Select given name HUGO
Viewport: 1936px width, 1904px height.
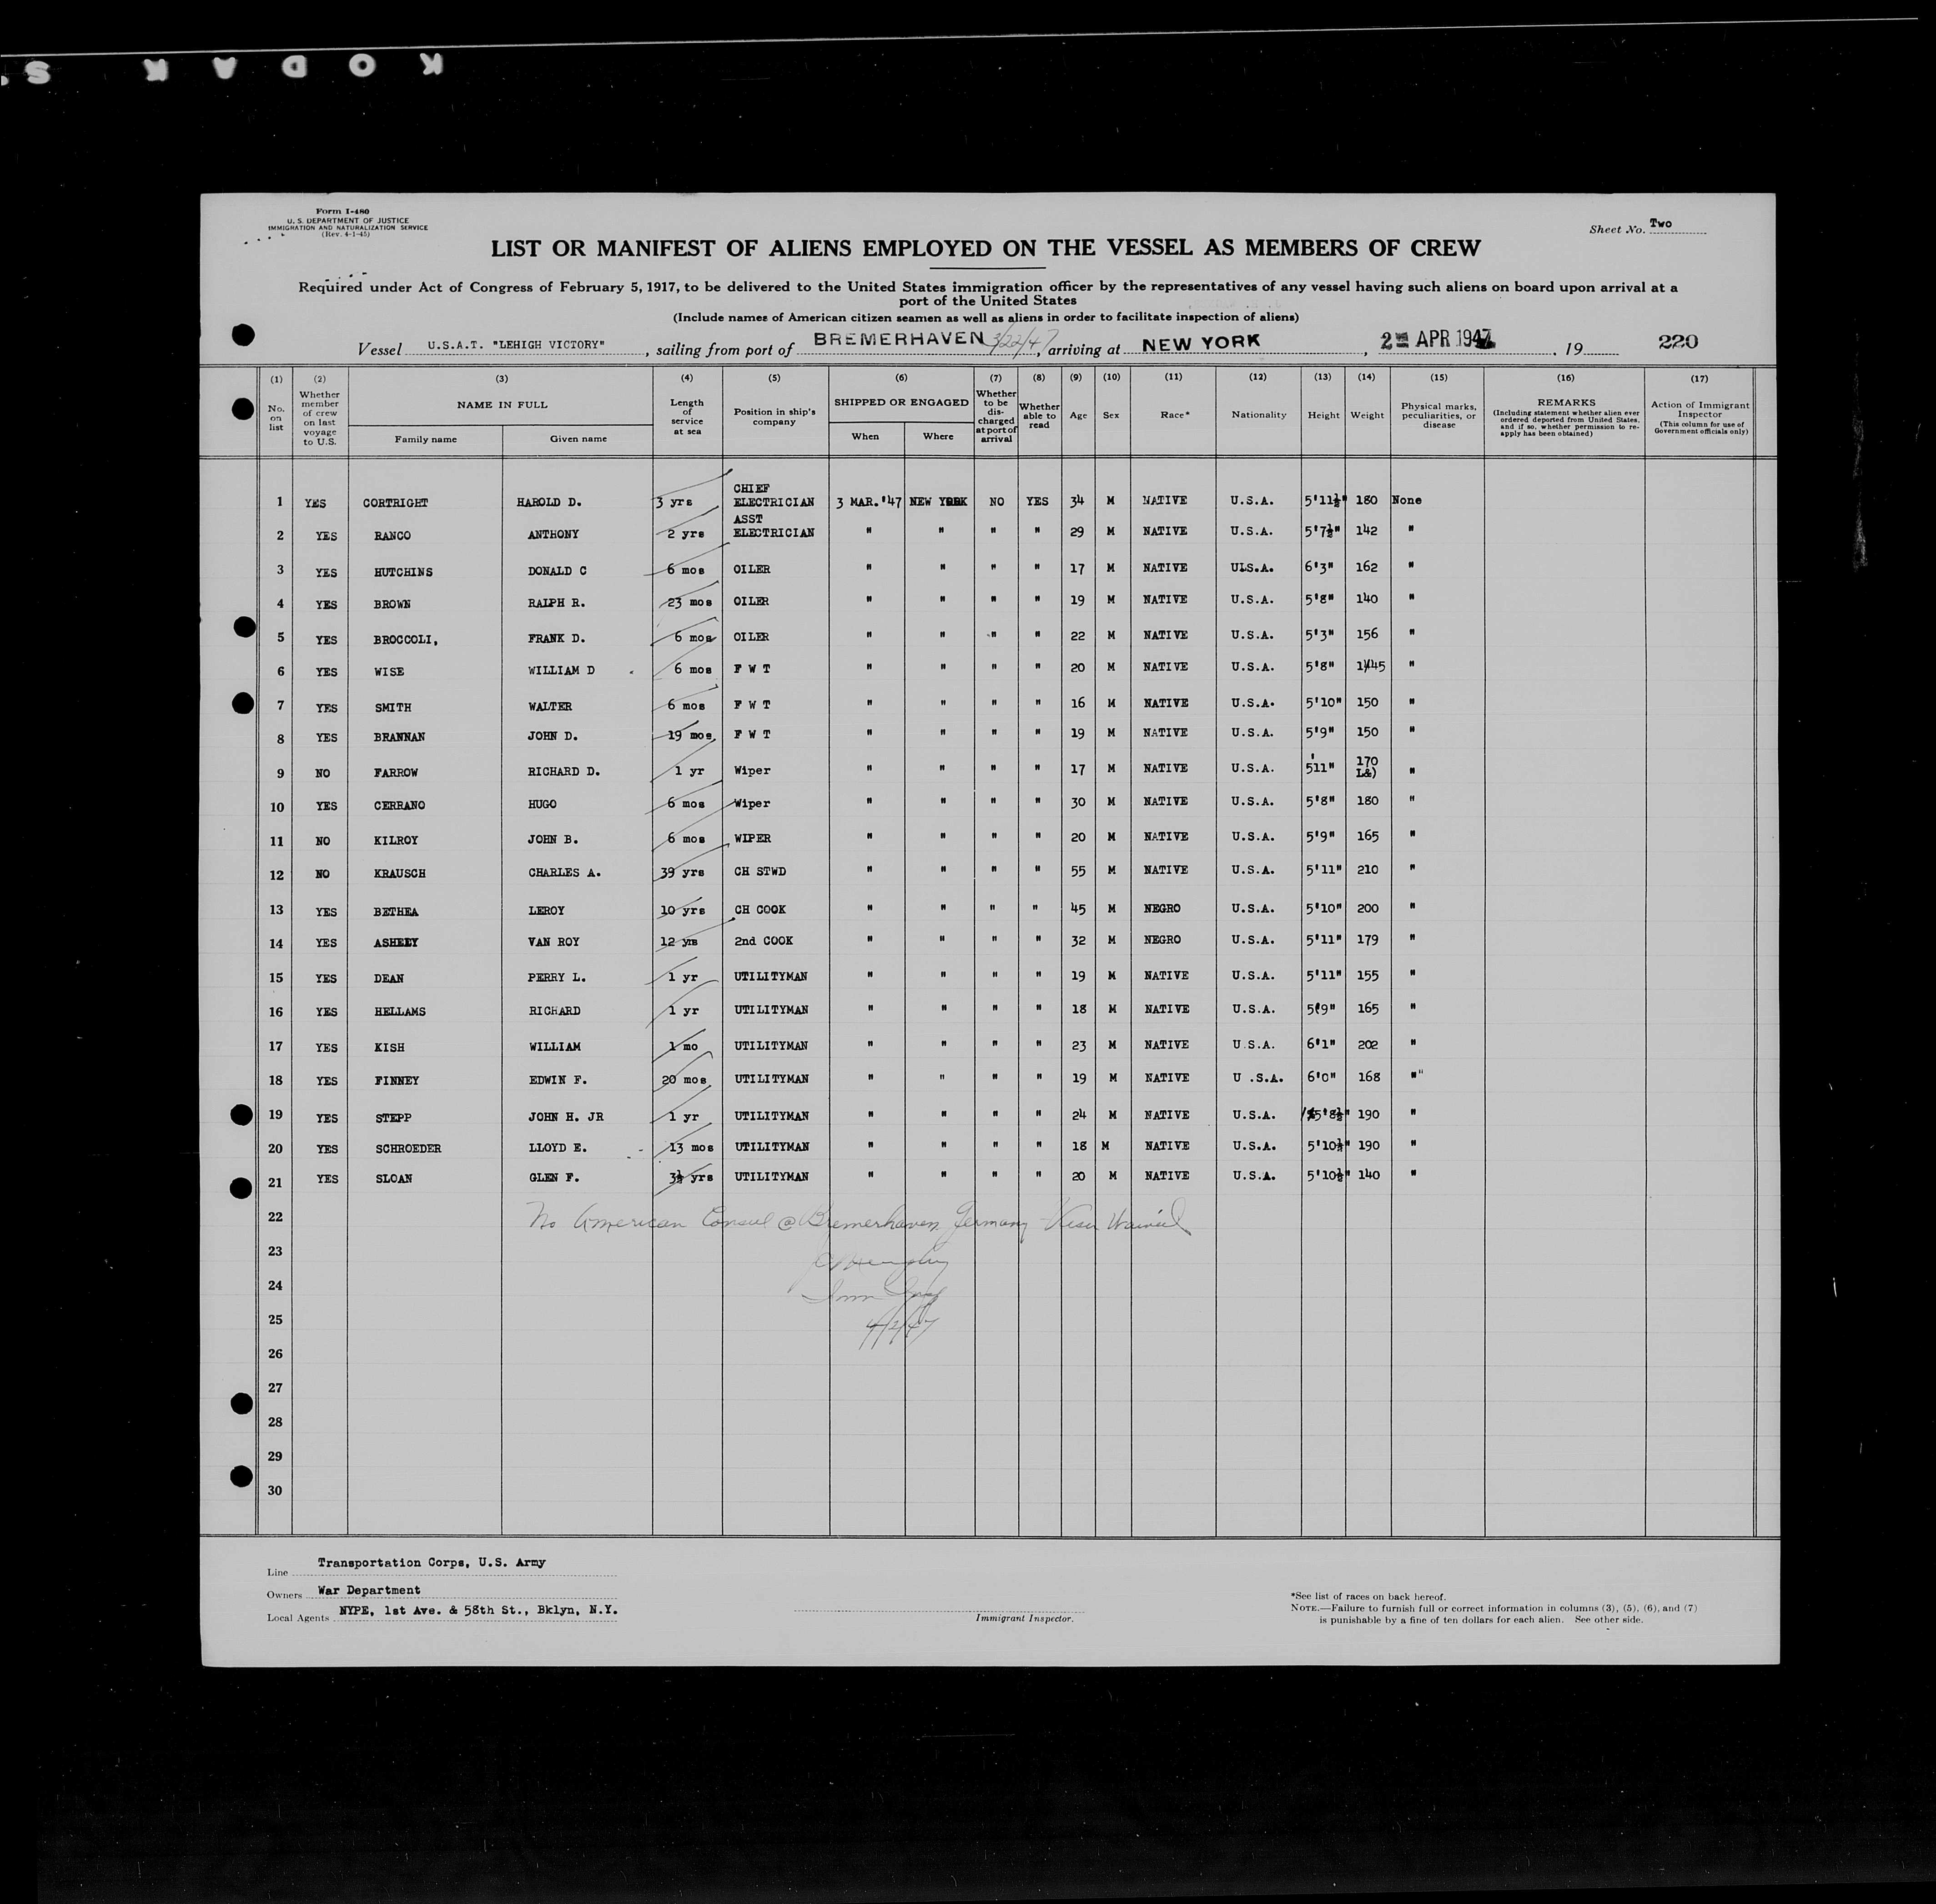click(542, 805)
